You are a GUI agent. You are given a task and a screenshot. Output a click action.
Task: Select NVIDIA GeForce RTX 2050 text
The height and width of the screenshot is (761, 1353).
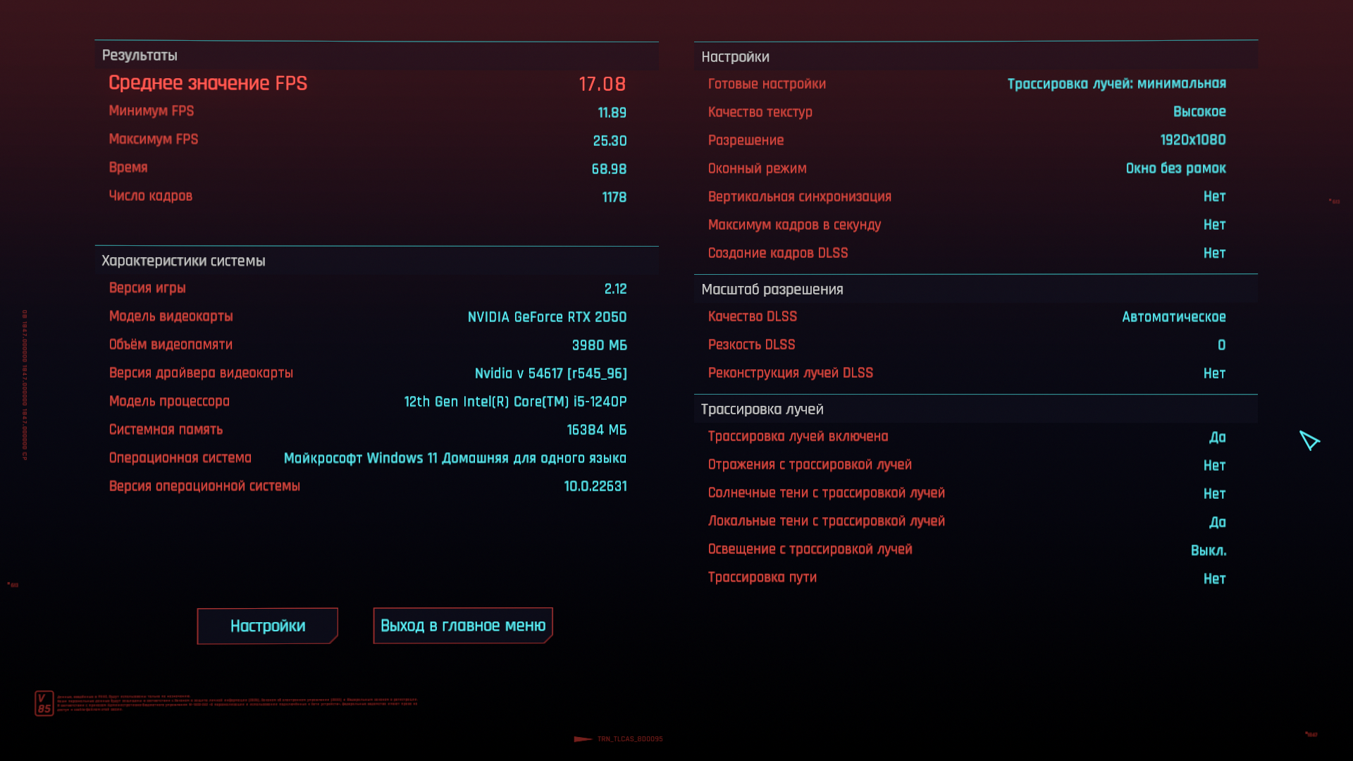[547, 317]
